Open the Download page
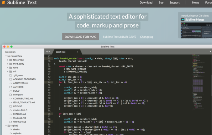 [146, 2]
